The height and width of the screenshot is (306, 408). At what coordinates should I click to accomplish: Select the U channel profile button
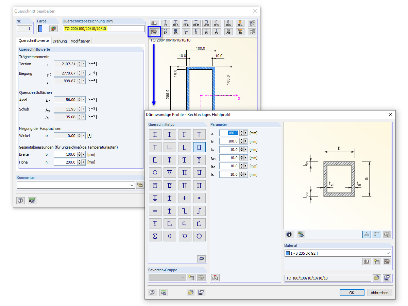pos(196,32)
